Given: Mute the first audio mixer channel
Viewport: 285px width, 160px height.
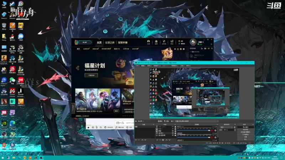Looking at the screenshot, I should (212, 130).
